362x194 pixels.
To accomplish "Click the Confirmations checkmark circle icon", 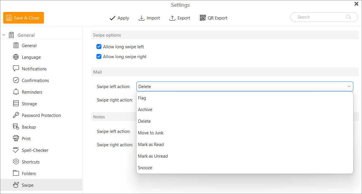I will 16,80.
